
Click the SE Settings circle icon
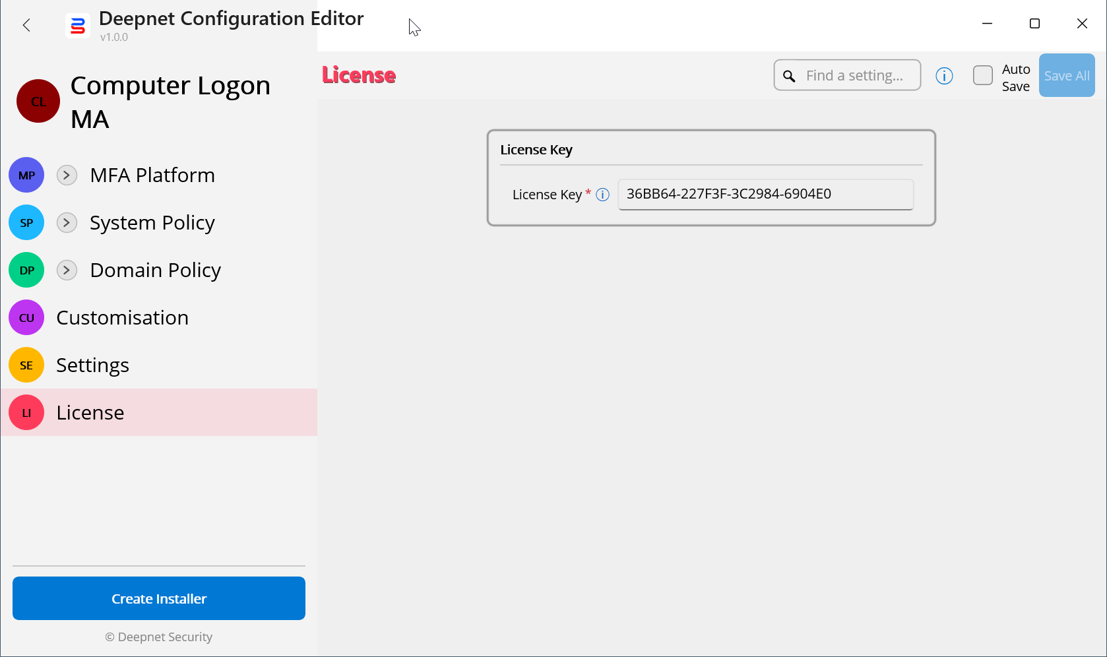click(26, 365)
